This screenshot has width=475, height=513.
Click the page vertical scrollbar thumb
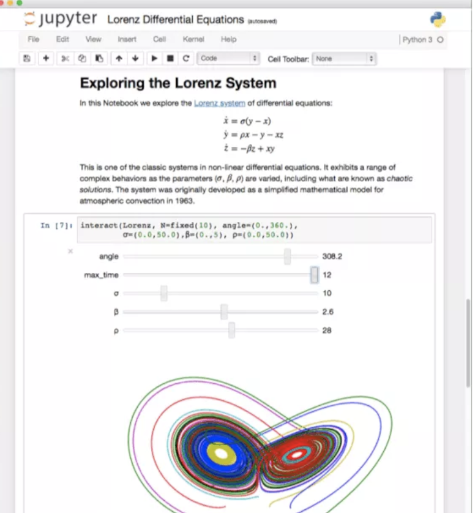tap(468, 343)
